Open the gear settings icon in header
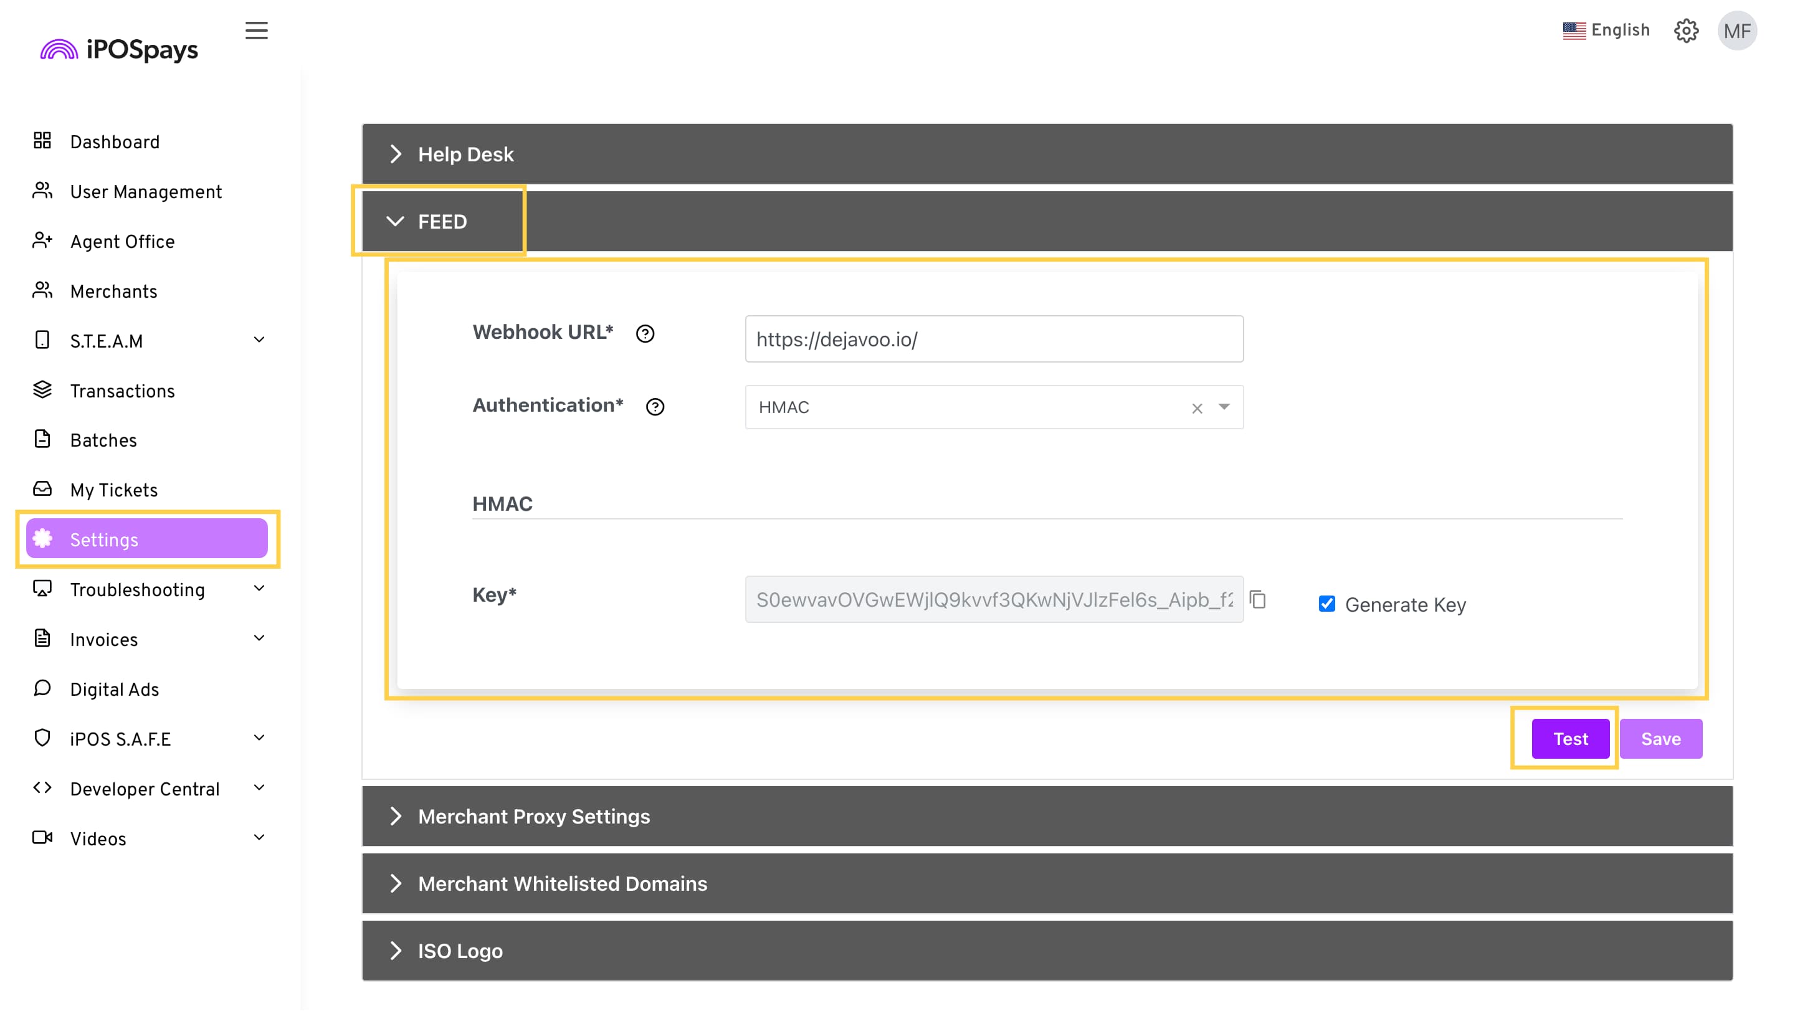The image size is (1795, 1011). [x=1685, y=31]
